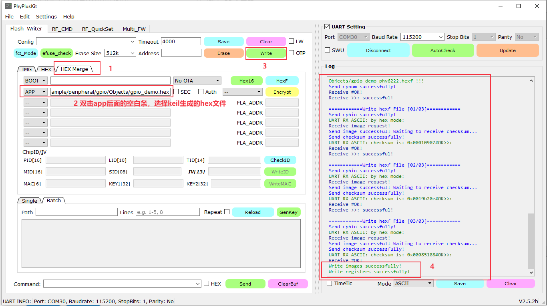Click the CheckID button

[x=280, y=160]
